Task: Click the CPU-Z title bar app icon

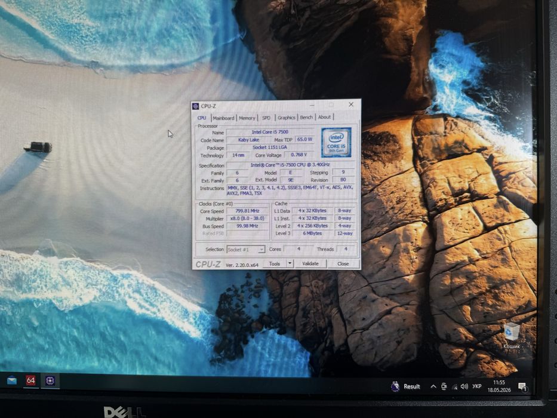Action: (195, 106)
